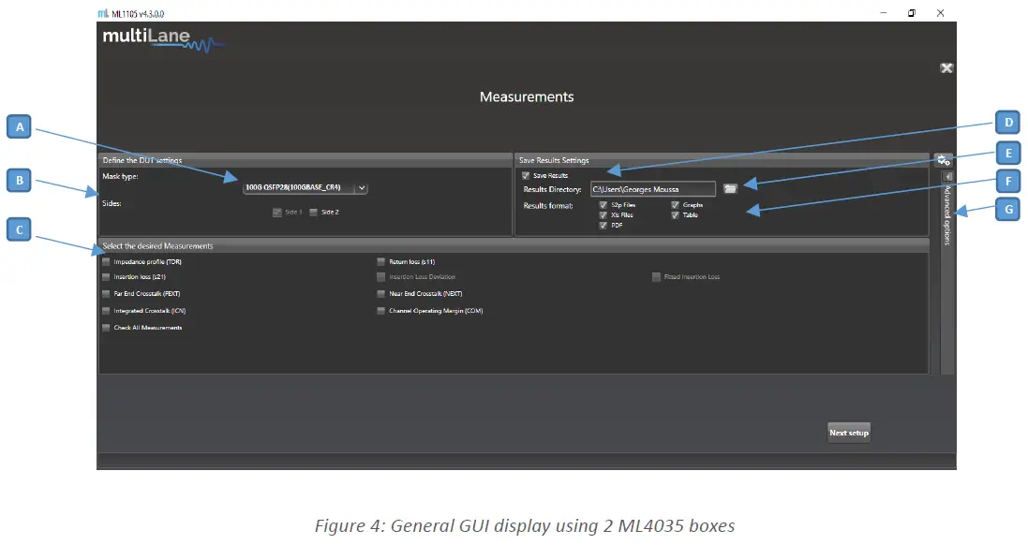Toggle the Side 2 checkbox
This screenshot has height=545, width=1028.
(x=314, y=212)
